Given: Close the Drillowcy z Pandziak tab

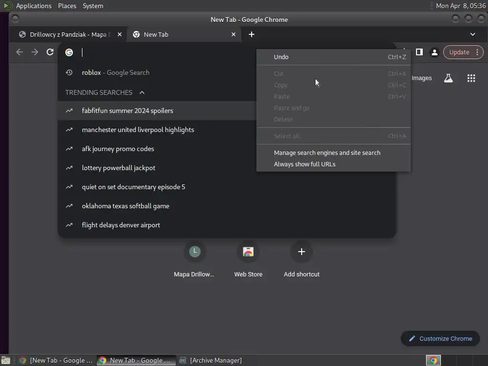Looking at the screenshot, I should (120, 34).
